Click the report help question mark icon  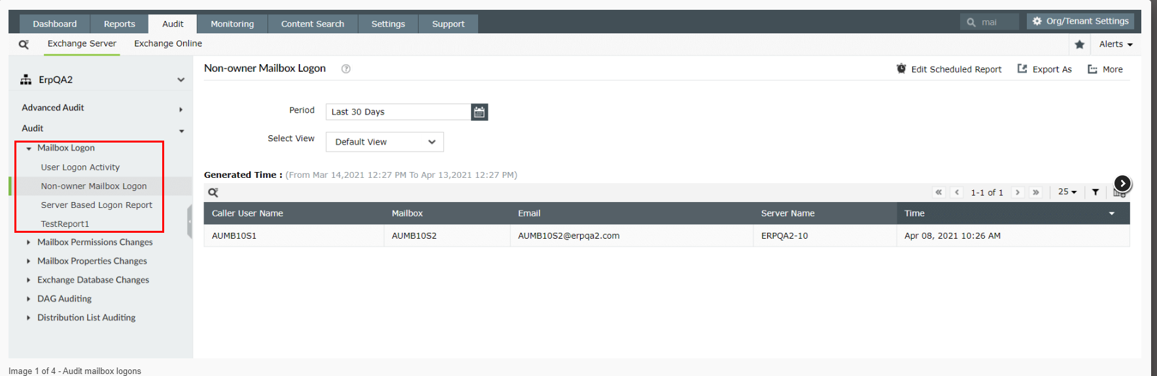point(346,69)
